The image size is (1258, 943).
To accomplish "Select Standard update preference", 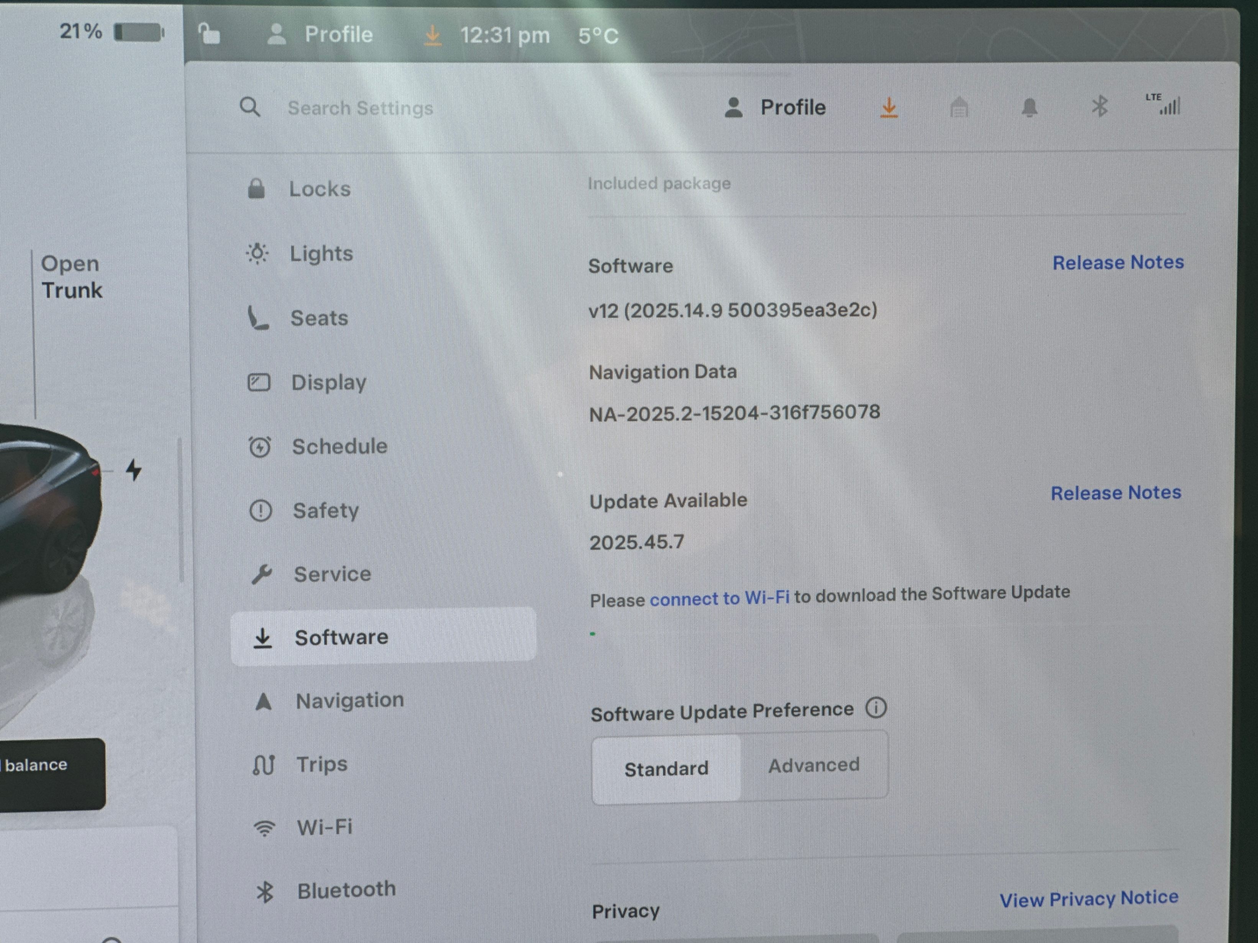I will pyautogui.click(x=666, y=768).
